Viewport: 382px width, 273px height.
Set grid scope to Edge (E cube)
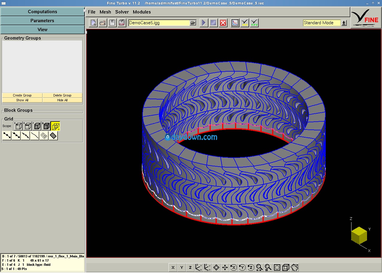(28, 126)
